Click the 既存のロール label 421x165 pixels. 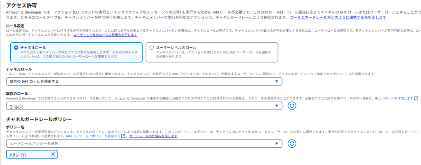point(17,93)
